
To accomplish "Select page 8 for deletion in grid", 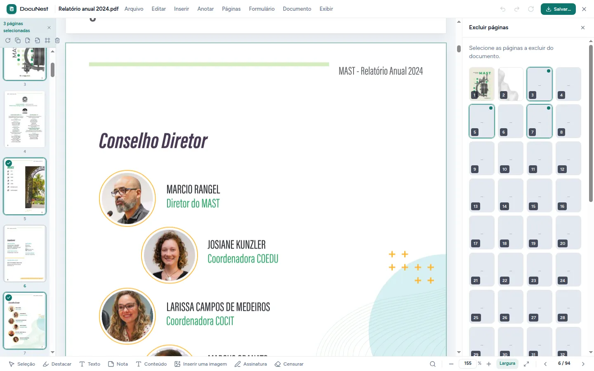I will (x=568, y=121).
